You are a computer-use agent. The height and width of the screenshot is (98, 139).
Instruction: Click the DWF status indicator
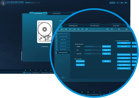click(x=67, y=29)
